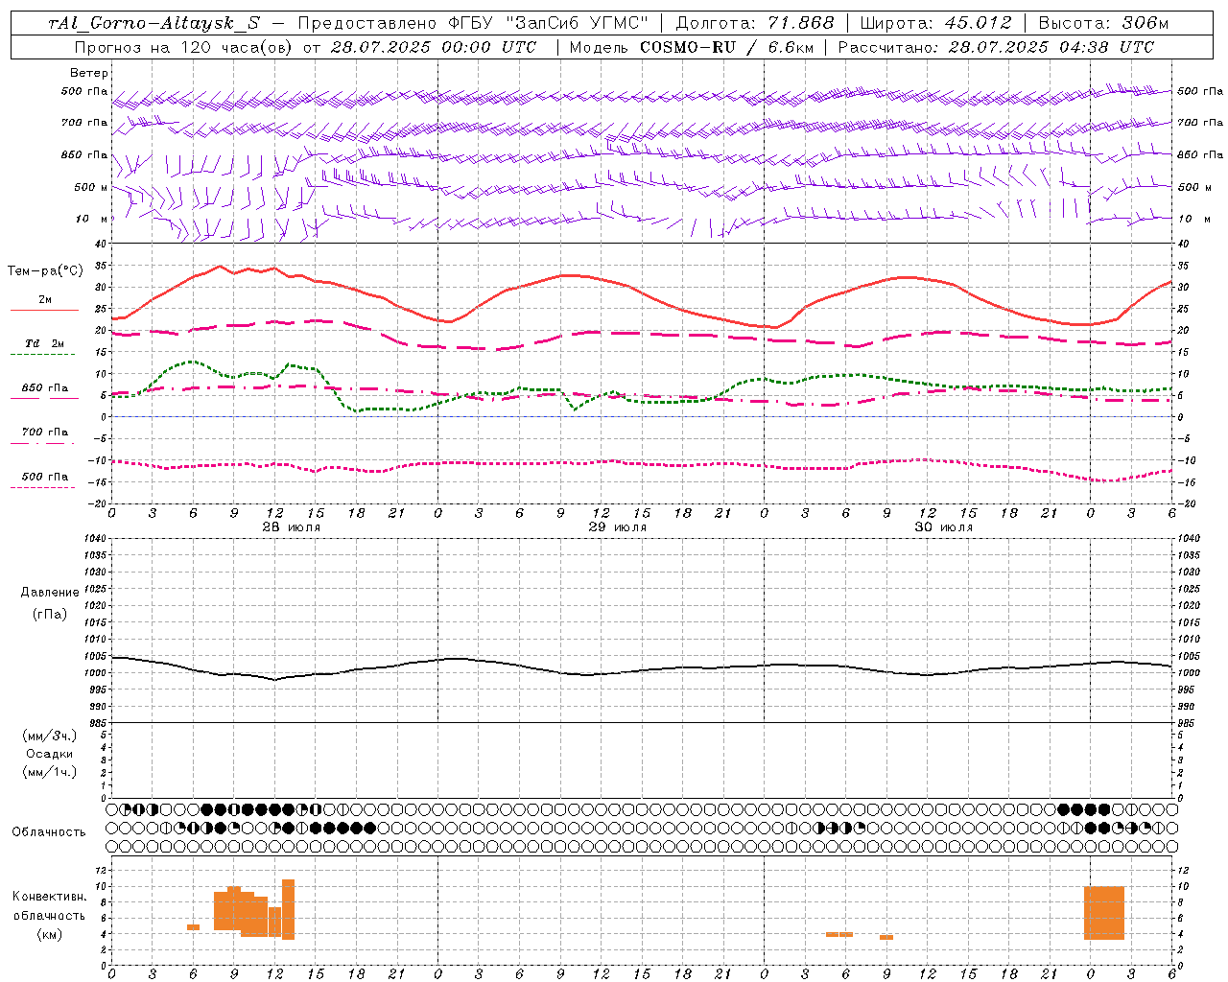Click the large orange convective bar after 30 июля
1228x982 pixels.
click(x=1104, y=913)
